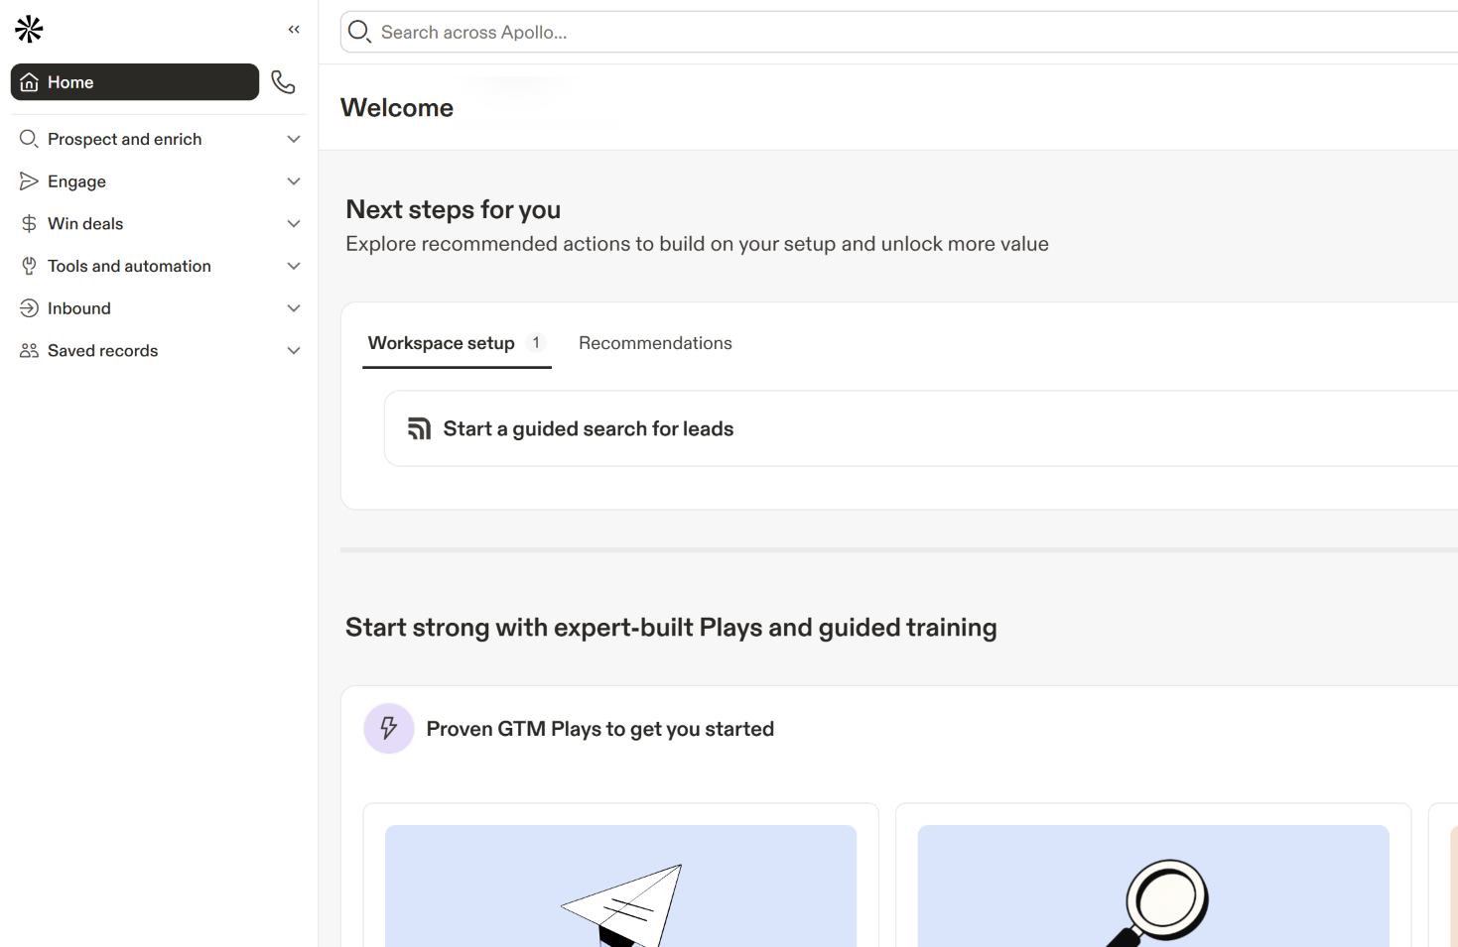Image resolution: width=1458 pixels, height=947 pixels.
Task: Click the guided search leads icon
Action: click(x=419, y=428)
